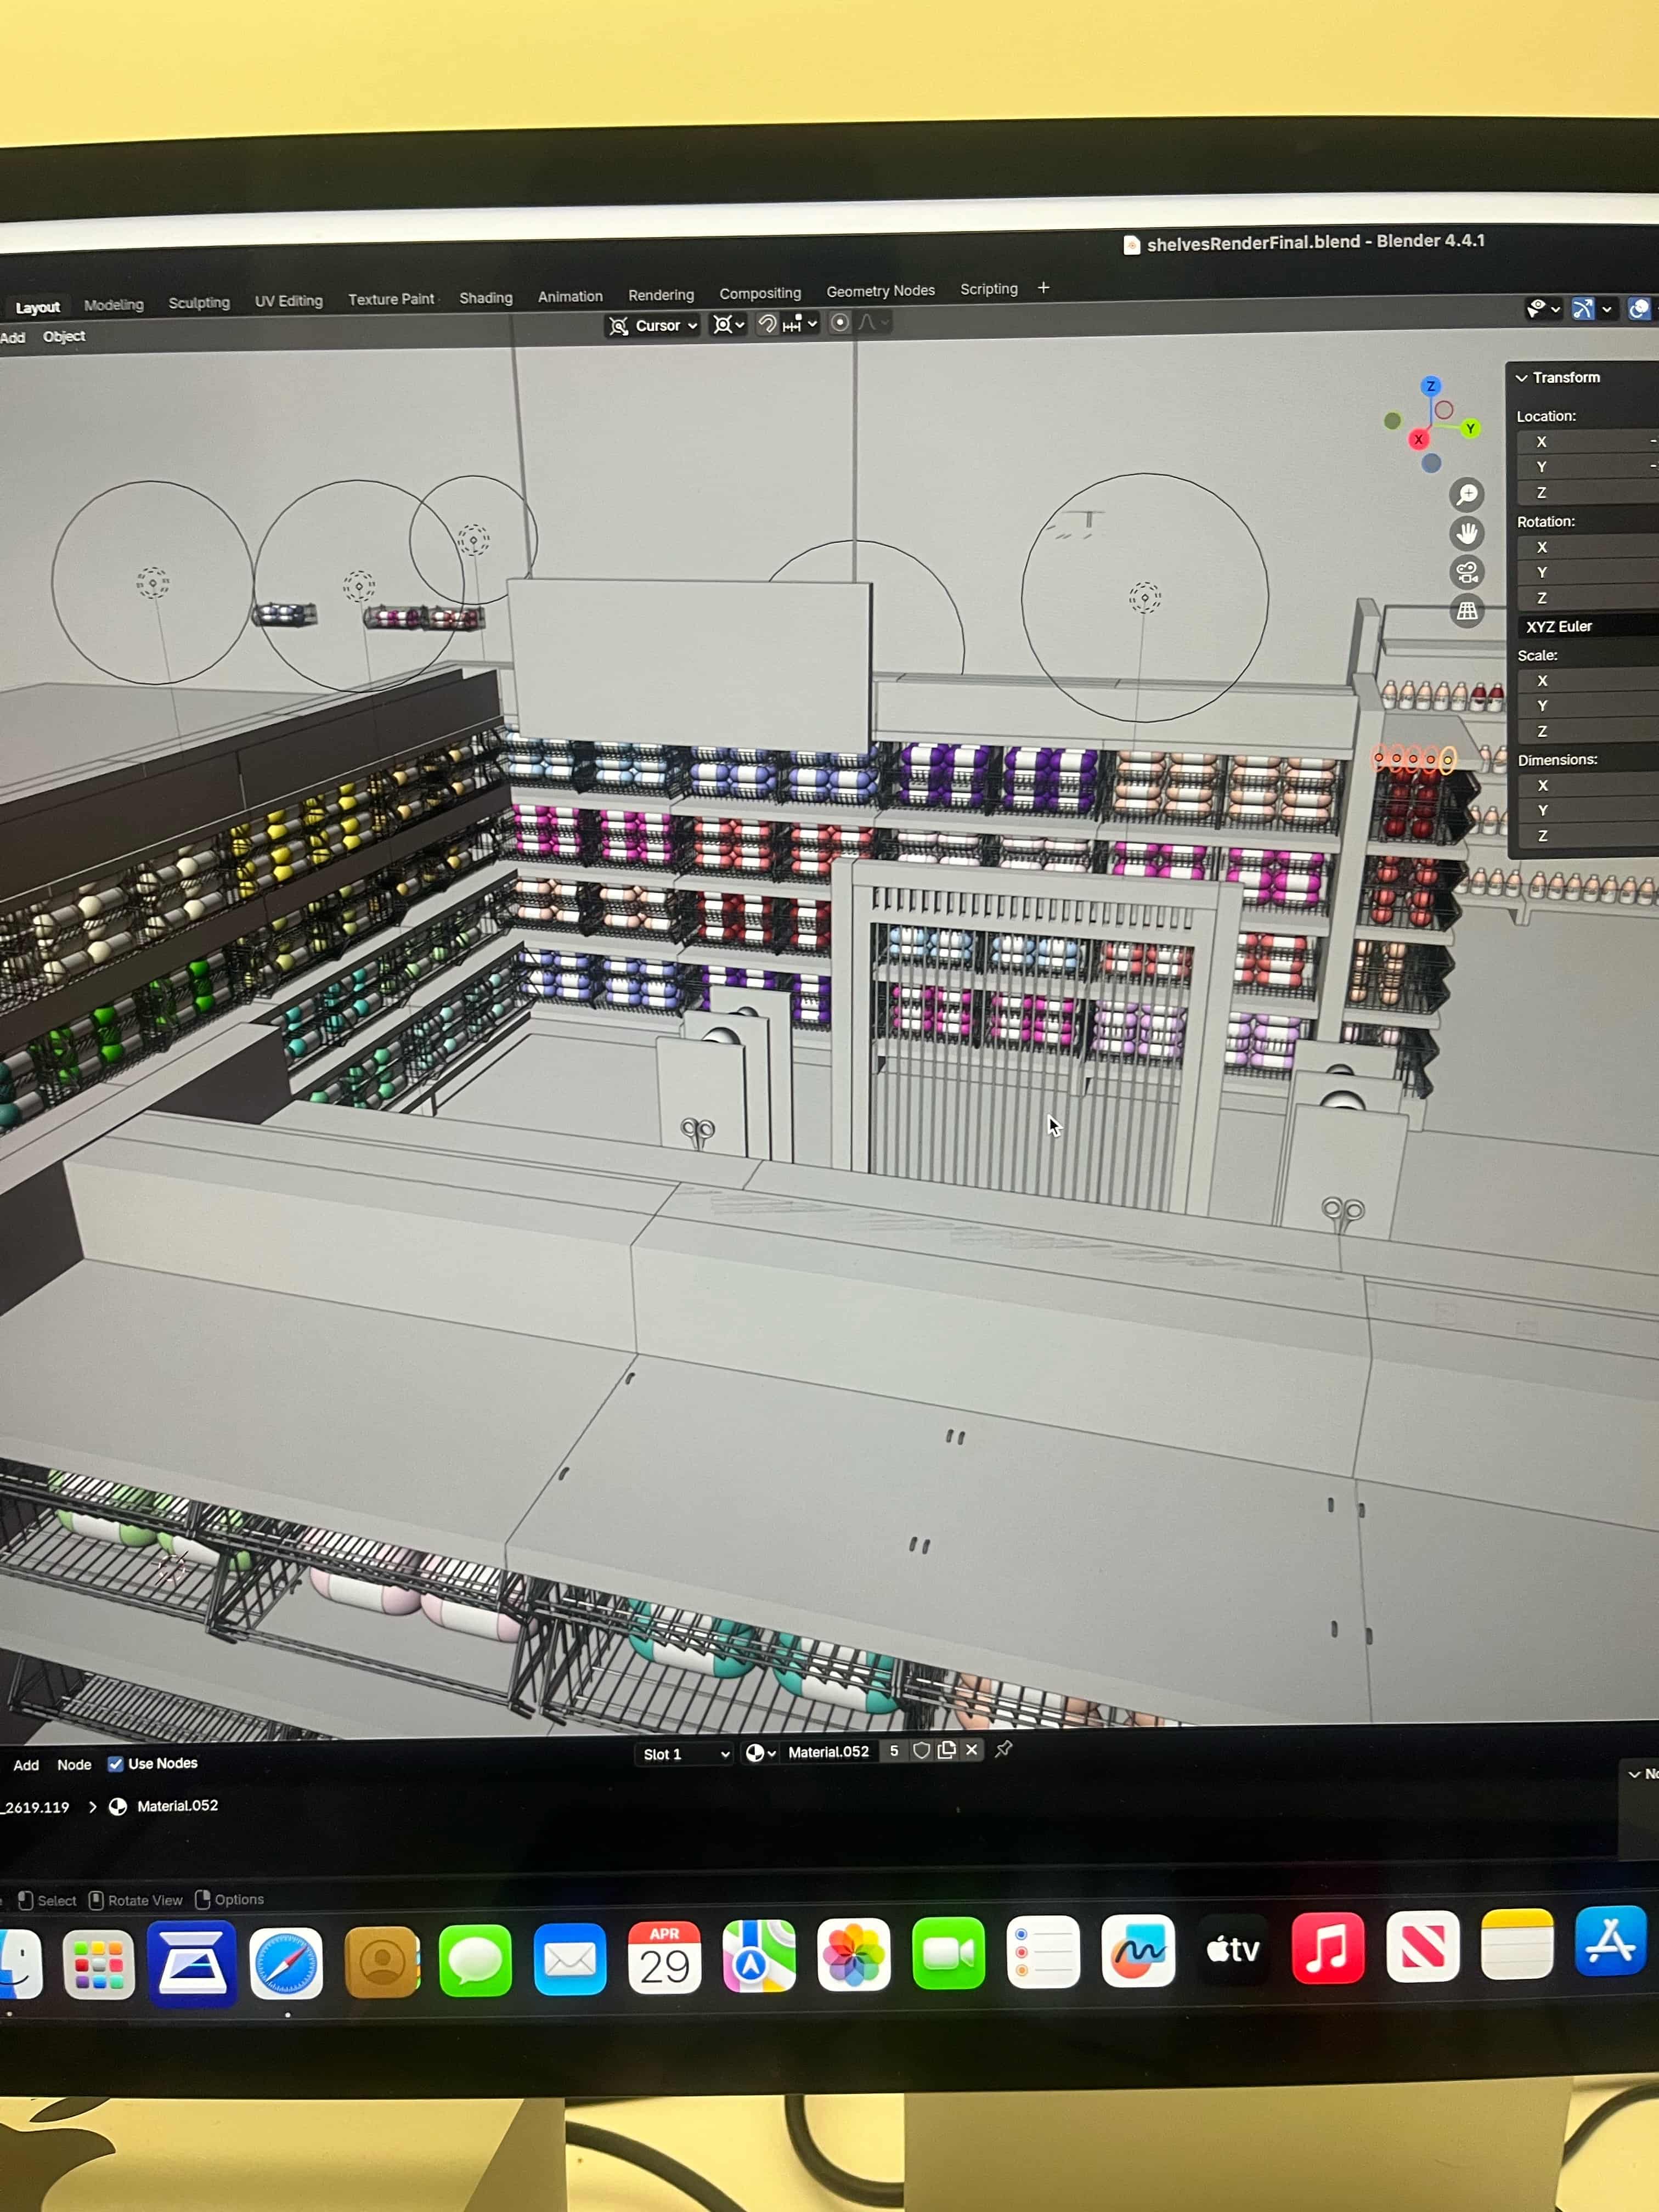Open the Slot 1 dropdown
Screen dimensions: 1659x2212
pyautogui.click(x=684, y=1754)
